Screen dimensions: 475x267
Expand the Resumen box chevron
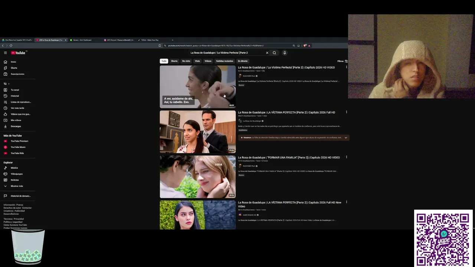coord(346,138)
